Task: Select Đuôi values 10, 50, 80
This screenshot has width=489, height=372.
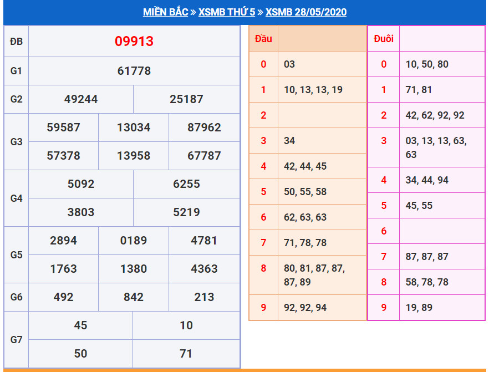Action: coord(427,64)
